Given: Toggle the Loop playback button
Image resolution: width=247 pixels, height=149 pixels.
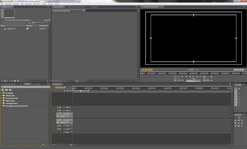Looking at the screenshot, I should [204, 77].
